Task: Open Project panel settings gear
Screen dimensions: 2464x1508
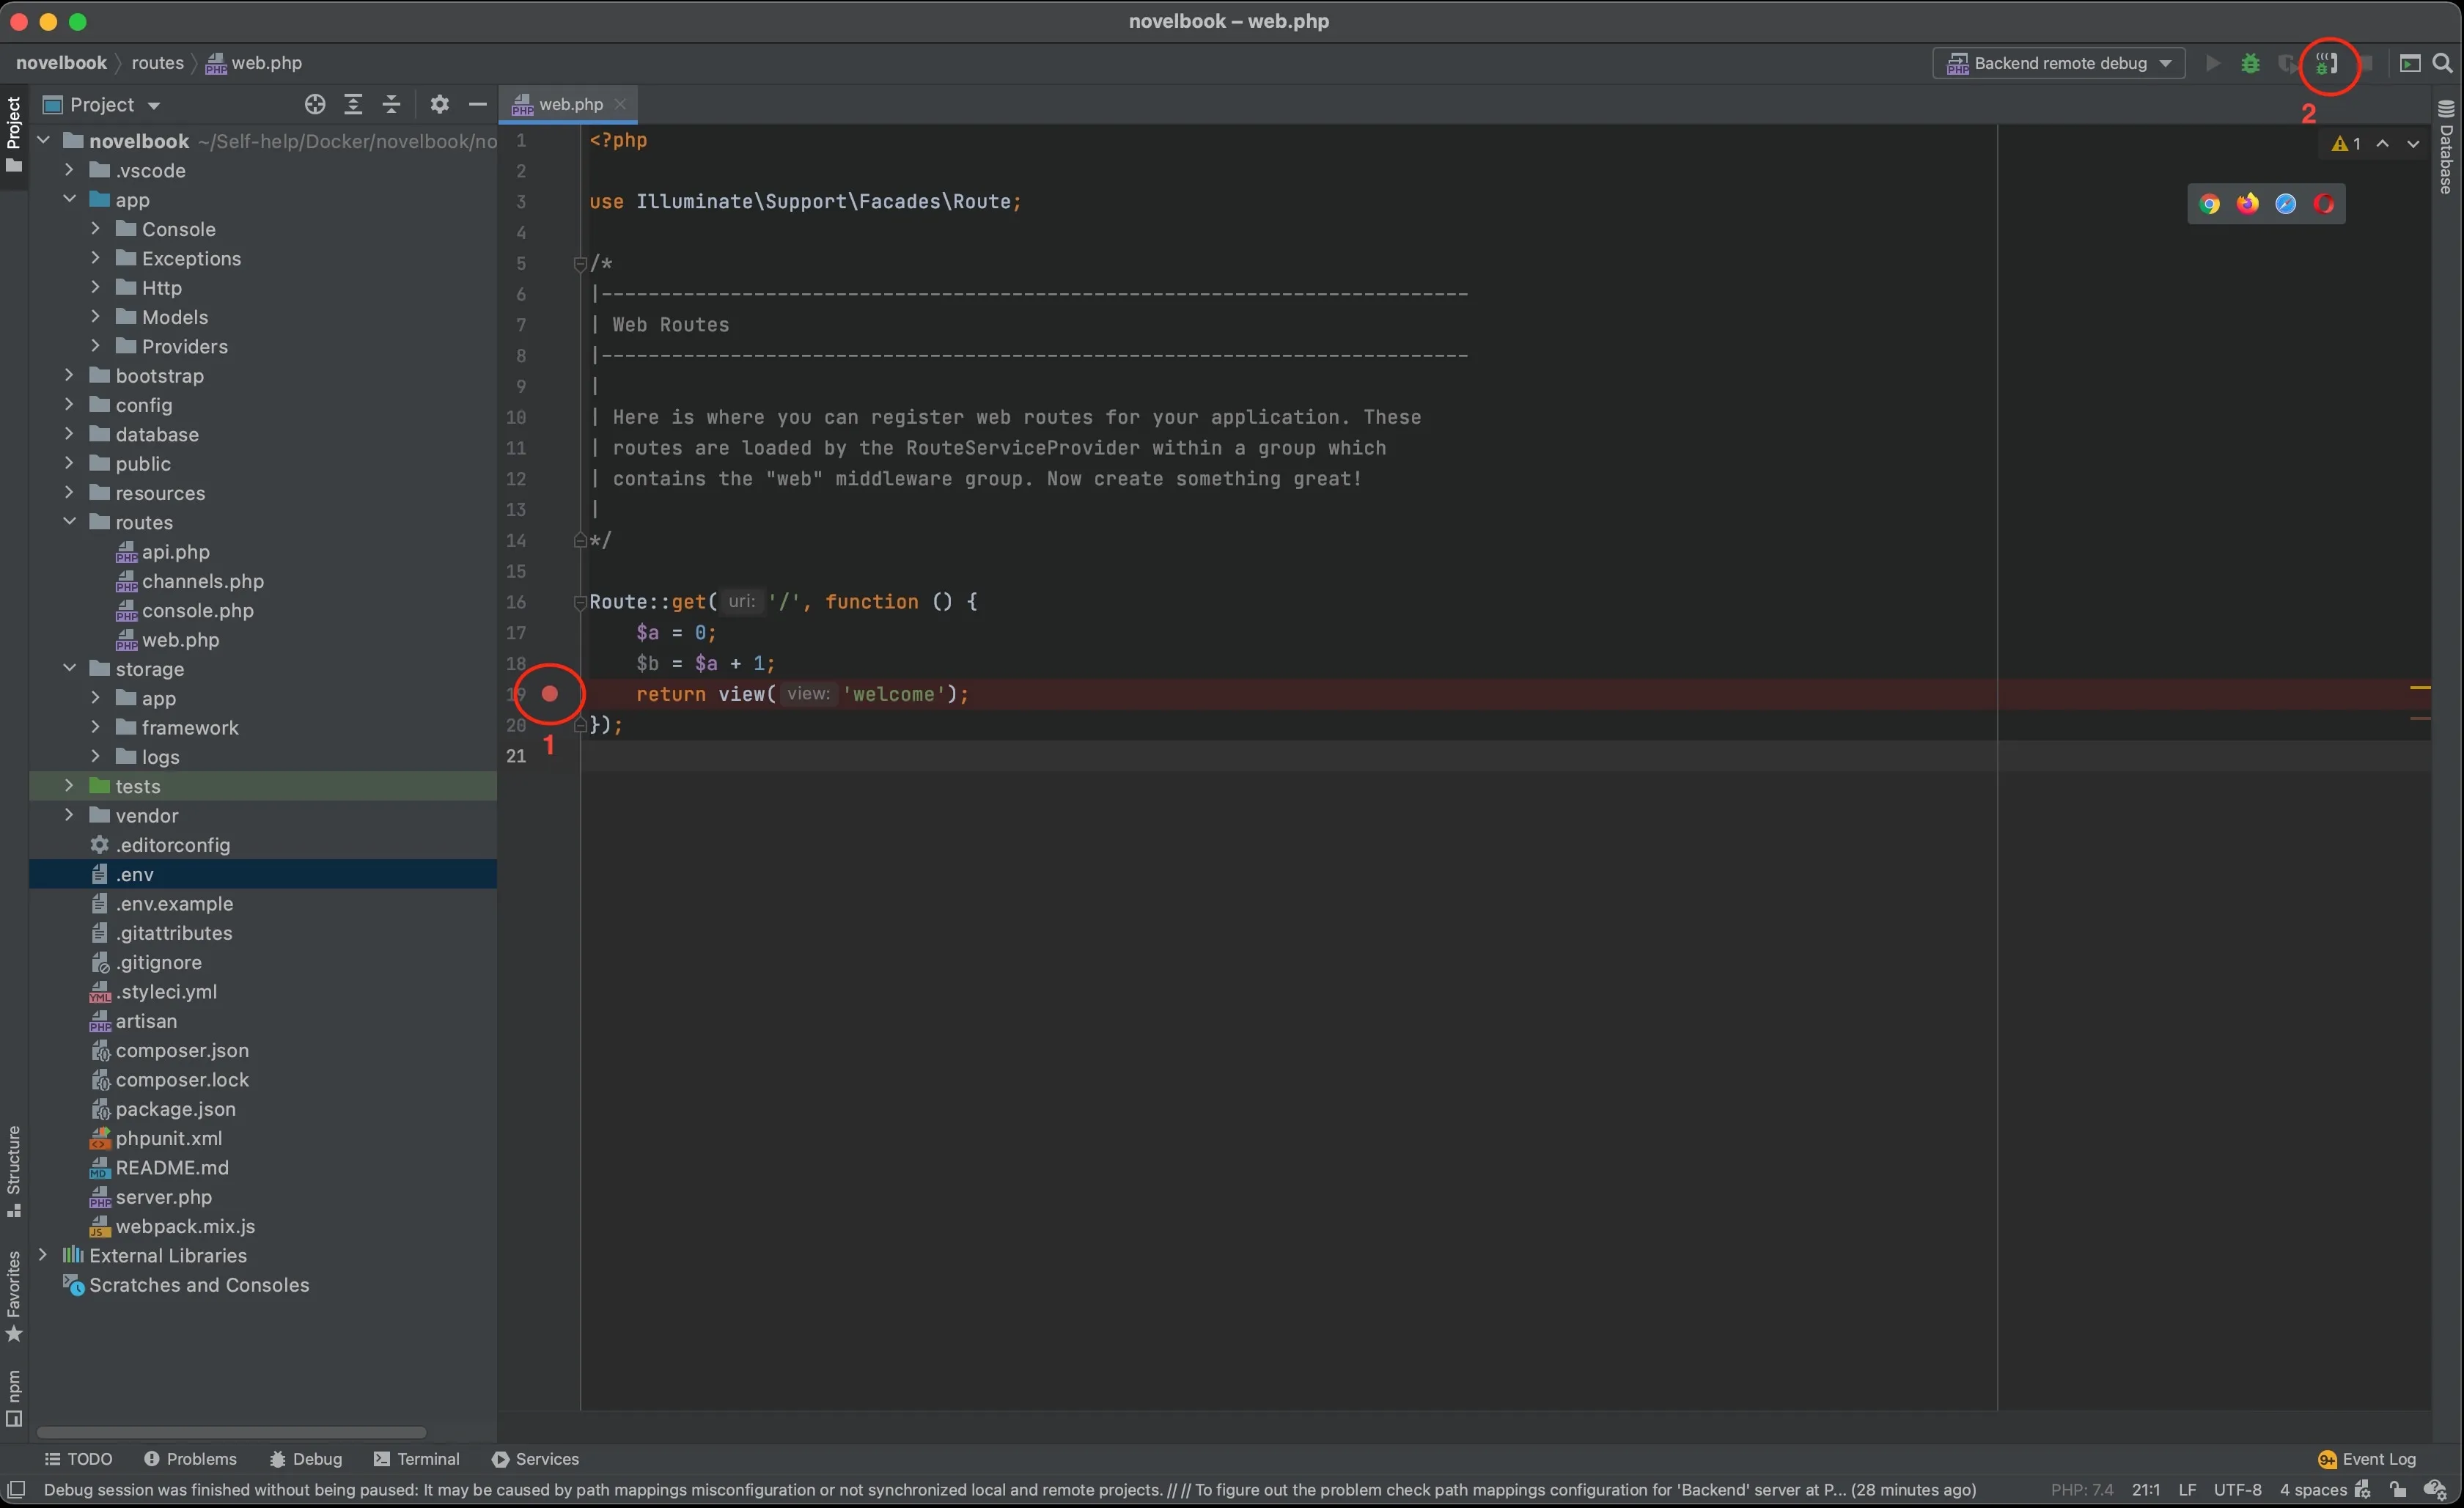Action: click(439, 105)
